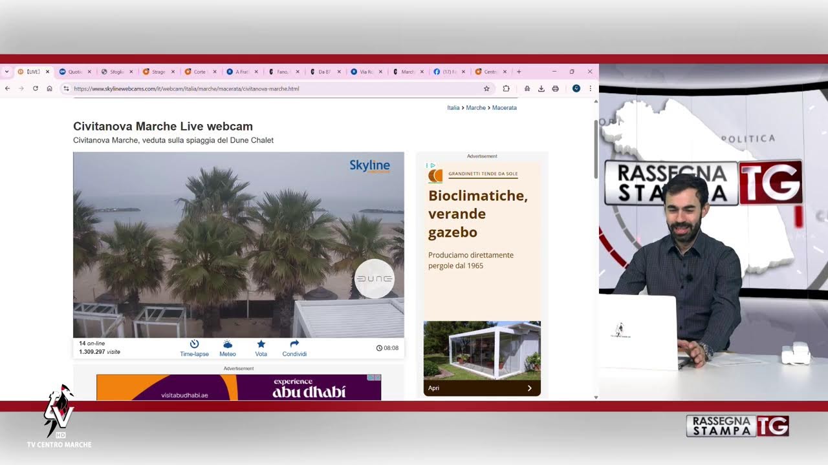Switch to the Strage tab
This screenshot has height=465, width=828.
(158, 72)
